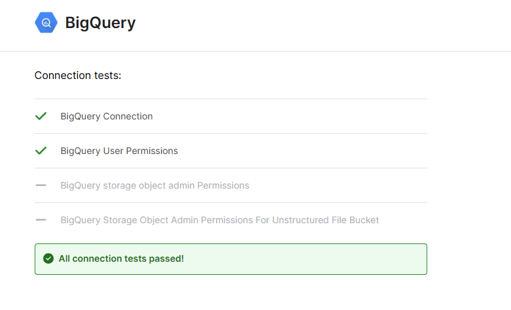Click the BigQuery page title text
Viewport: 511px width, 310px height.
click(x=100, y=23)
